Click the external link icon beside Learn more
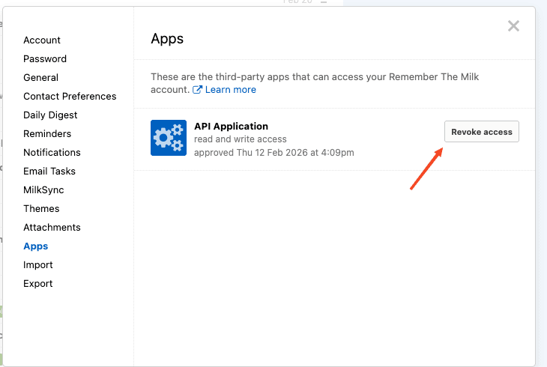547x367 pixels. point(197,90)
